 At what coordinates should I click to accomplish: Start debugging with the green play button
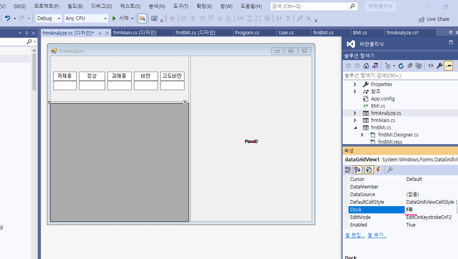(x=114, y=18)
